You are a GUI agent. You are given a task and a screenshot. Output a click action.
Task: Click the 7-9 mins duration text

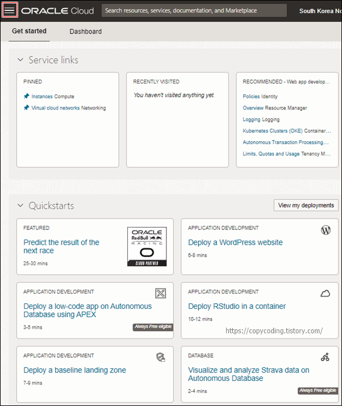[x=32, y=383]
